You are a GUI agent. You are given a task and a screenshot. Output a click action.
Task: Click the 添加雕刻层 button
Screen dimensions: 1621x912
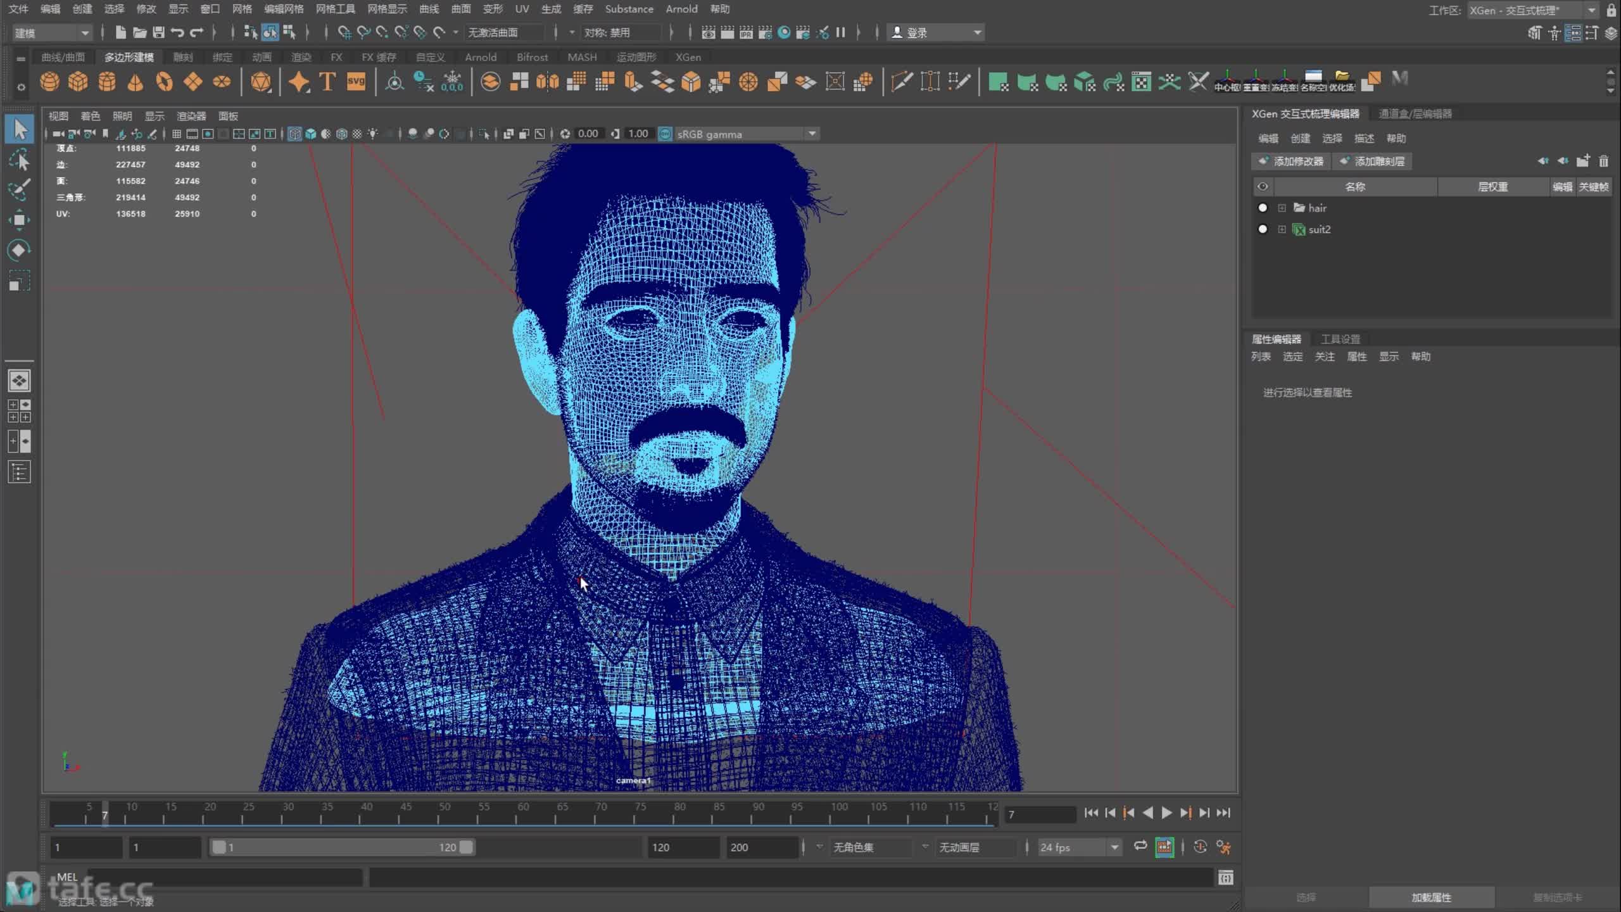tap(1372, 161)
